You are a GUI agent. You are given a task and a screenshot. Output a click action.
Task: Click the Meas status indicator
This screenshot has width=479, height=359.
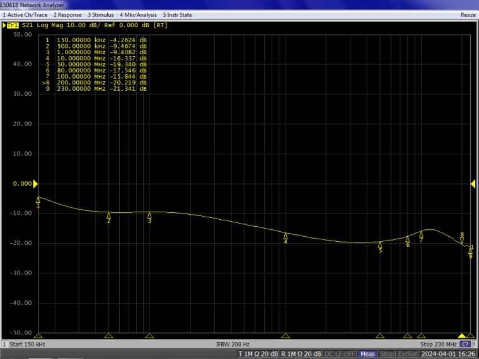[367, 354]
